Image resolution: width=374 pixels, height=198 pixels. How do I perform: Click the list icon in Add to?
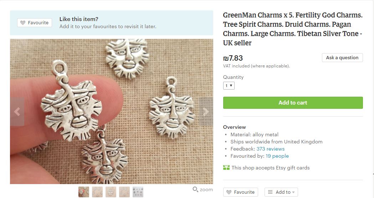point(270,192)
